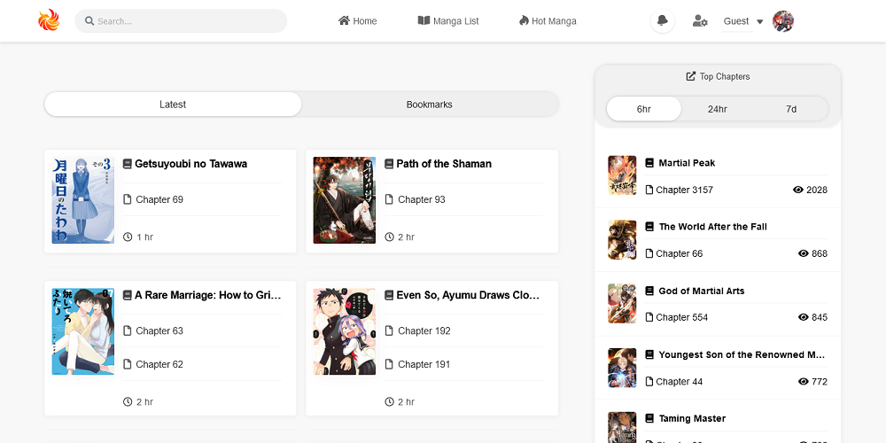Open Manga List in the navigation bar
This screenshot has width=886, height=443.
click(448, 21)
